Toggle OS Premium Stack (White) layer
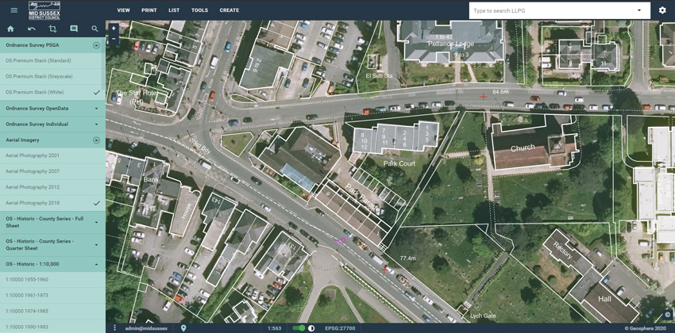 [52, 93]
